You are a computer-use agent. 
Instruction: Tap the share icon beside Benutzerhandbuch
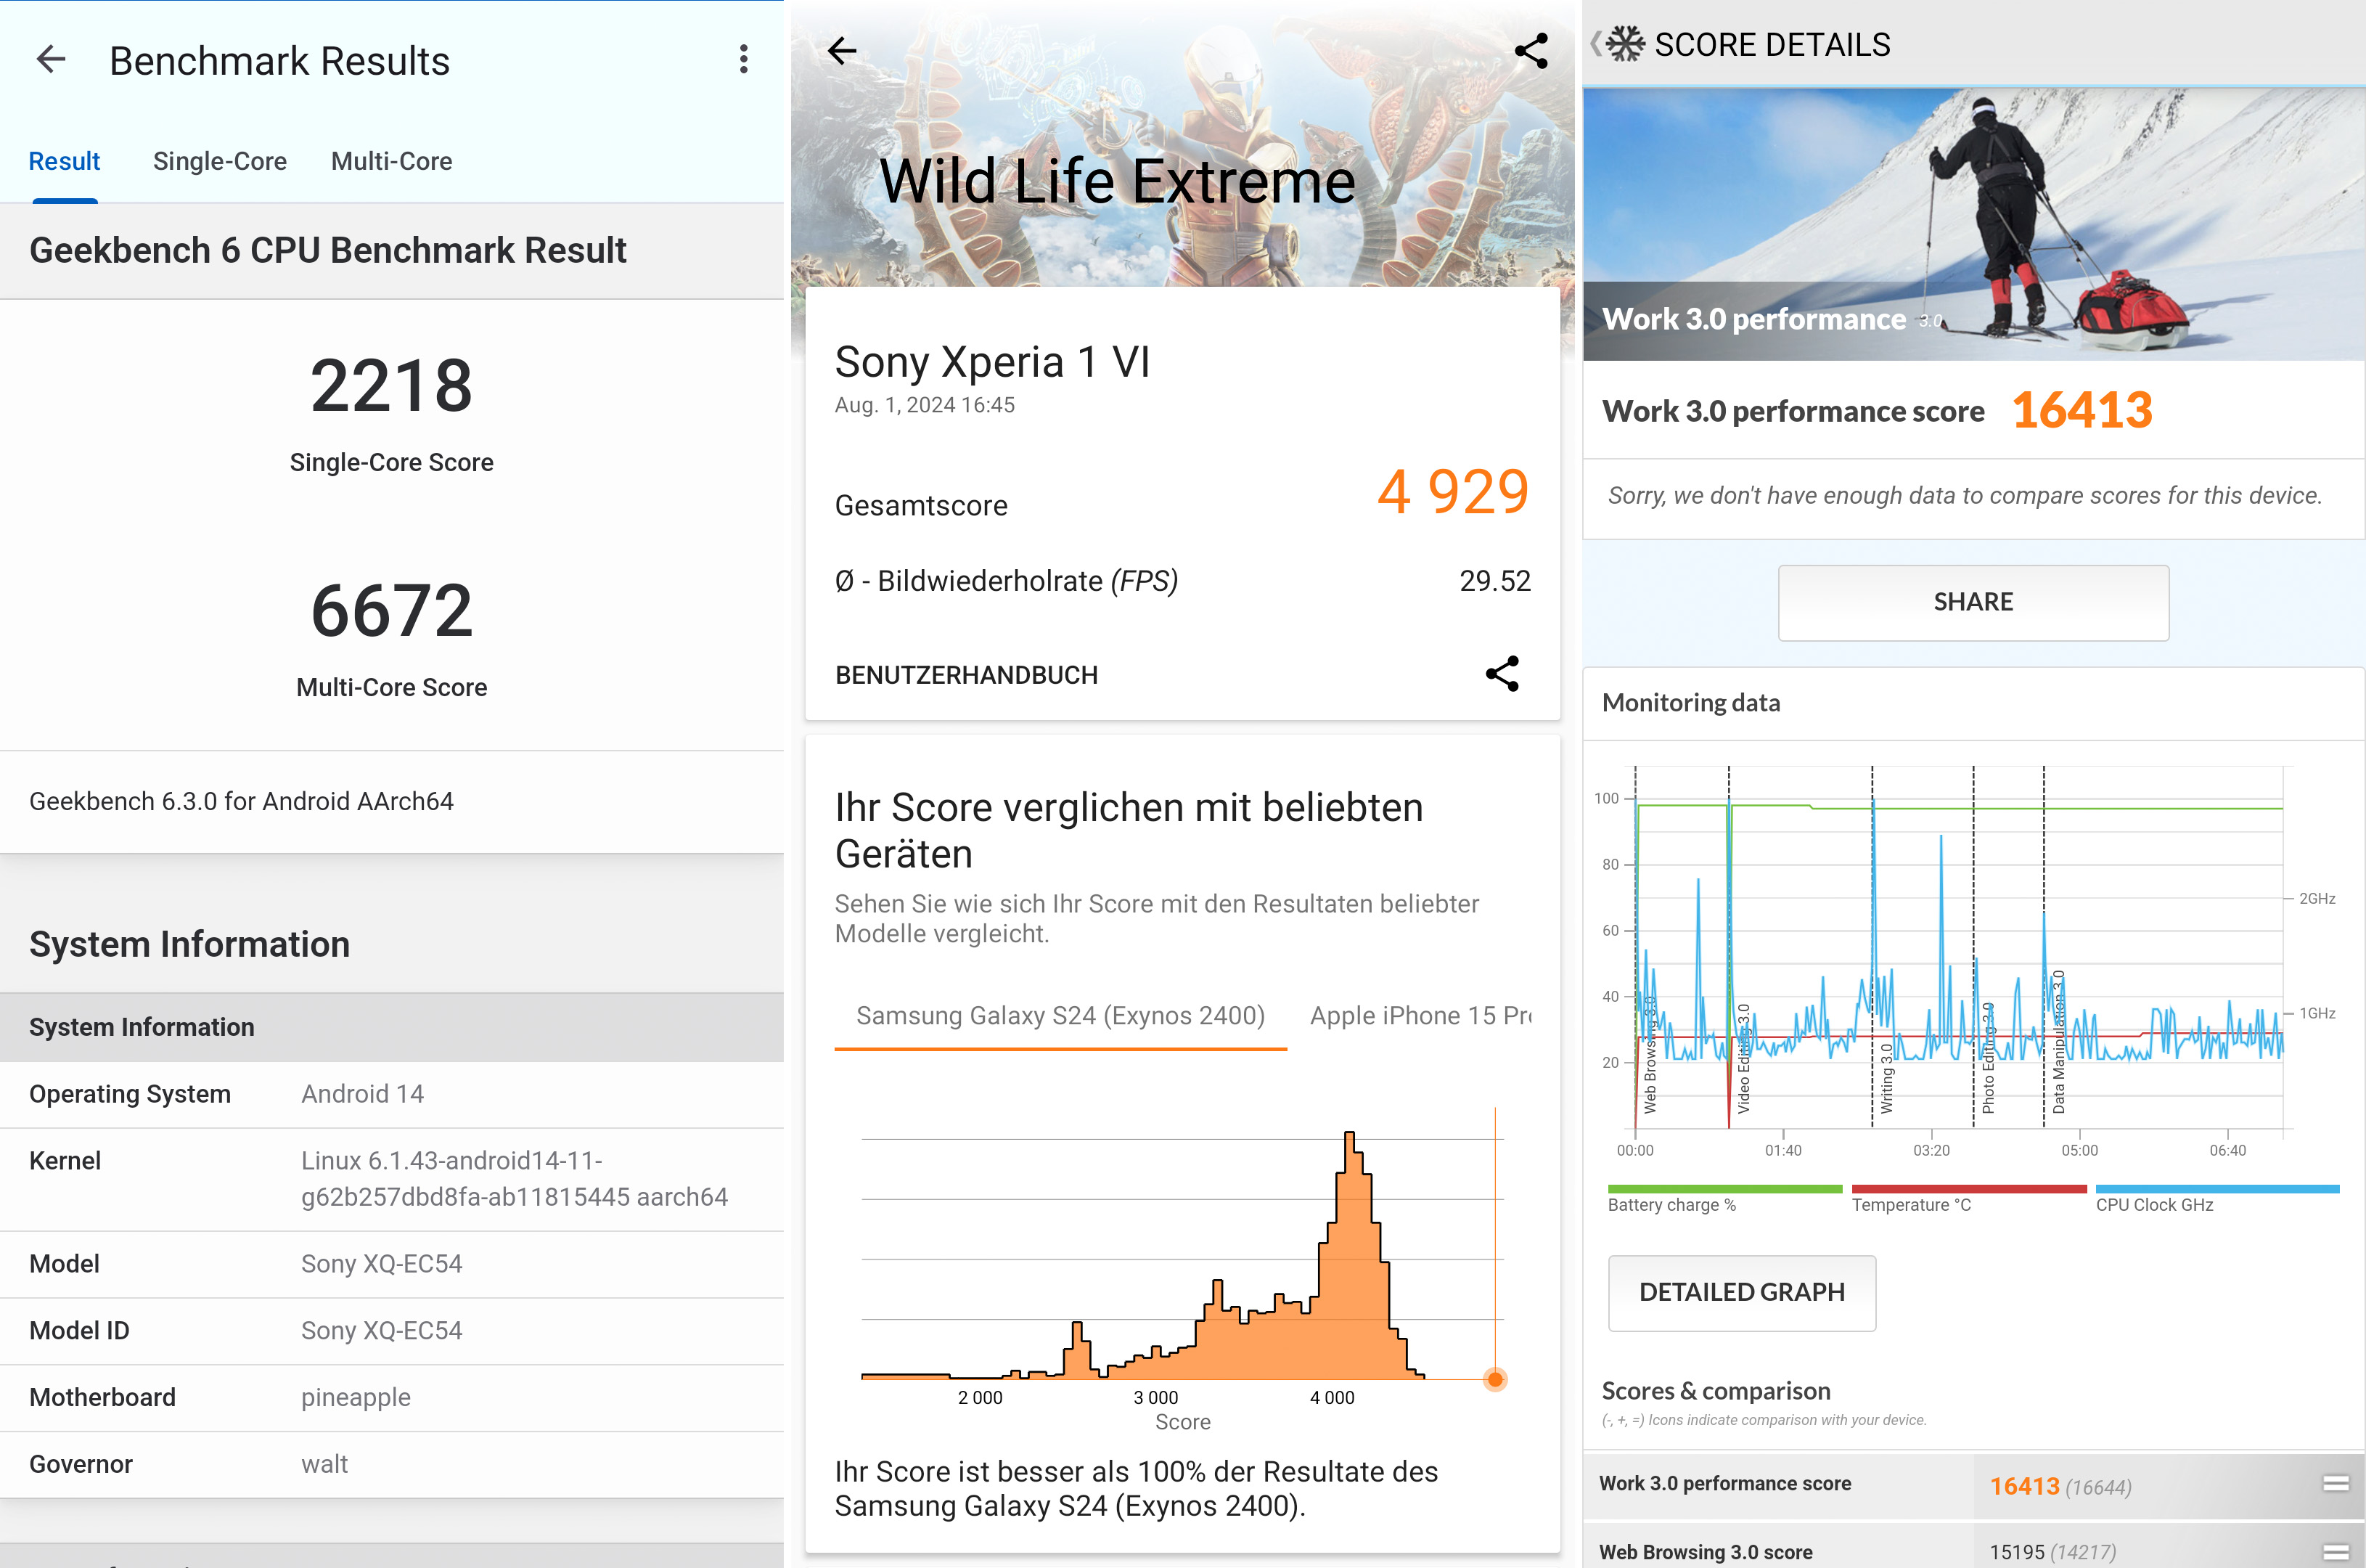1502,674
